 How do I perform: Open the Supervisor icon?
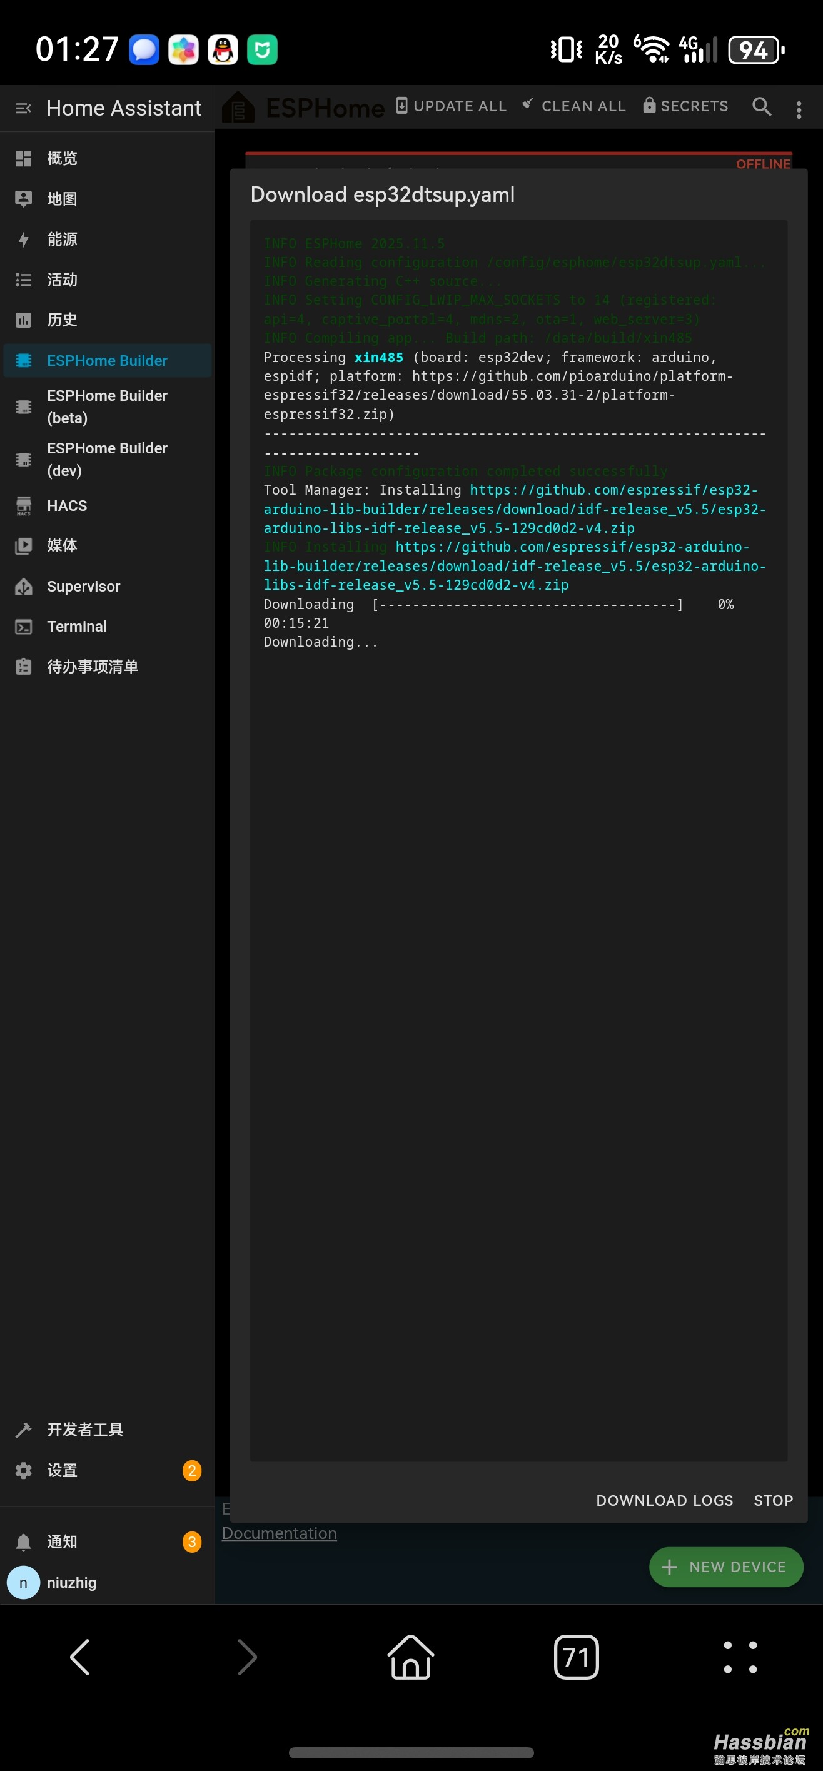[23, 587]
